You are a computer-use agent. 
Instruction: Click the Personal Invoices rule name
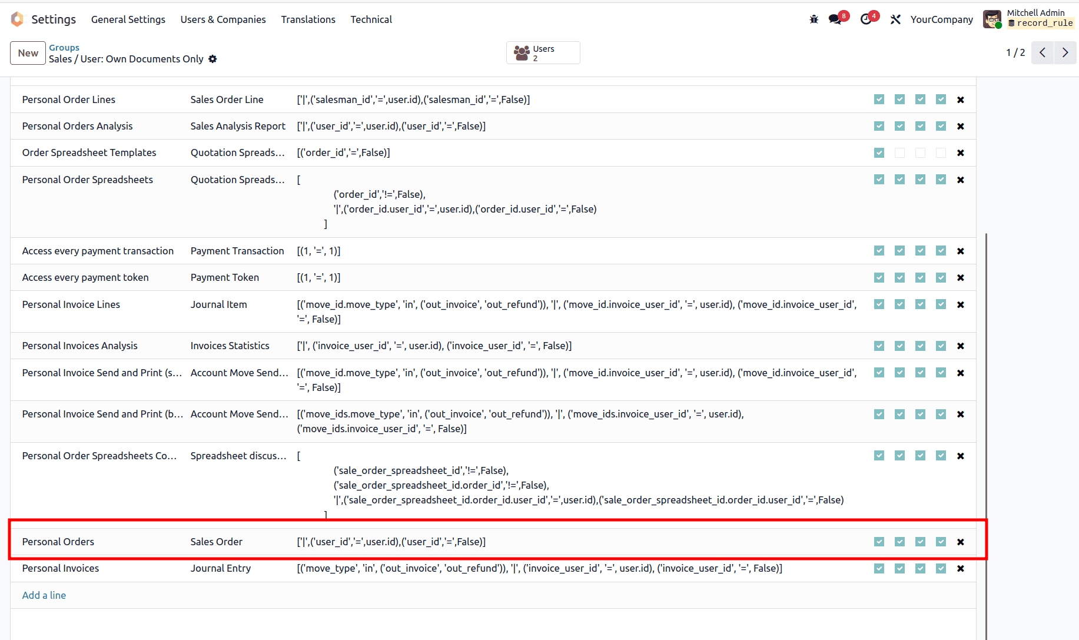coord(61,568)
